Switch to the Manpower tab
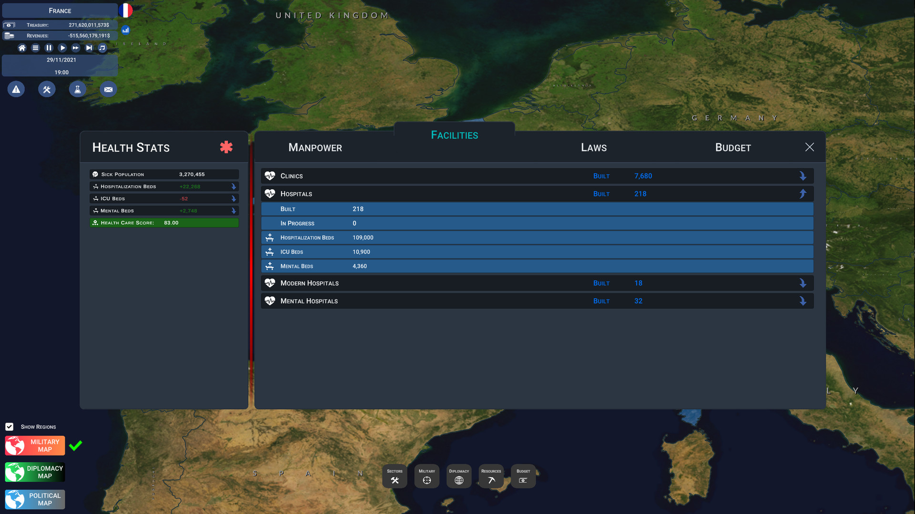 [315, 148]
